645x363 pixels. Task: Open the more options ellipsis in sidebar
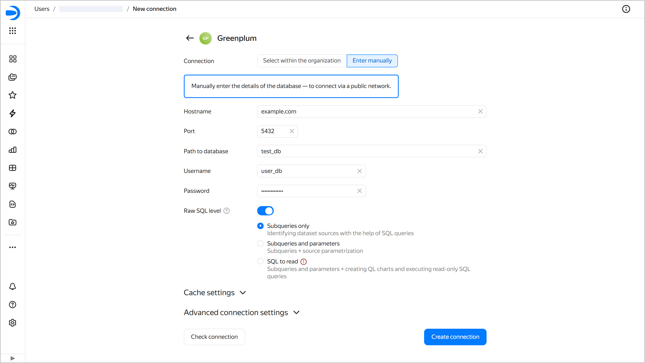pos(13,247)
